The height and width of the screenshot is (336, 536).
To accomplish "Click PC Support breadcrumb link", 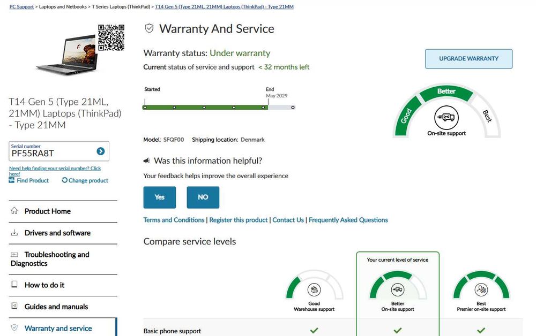I will (21, 6).
